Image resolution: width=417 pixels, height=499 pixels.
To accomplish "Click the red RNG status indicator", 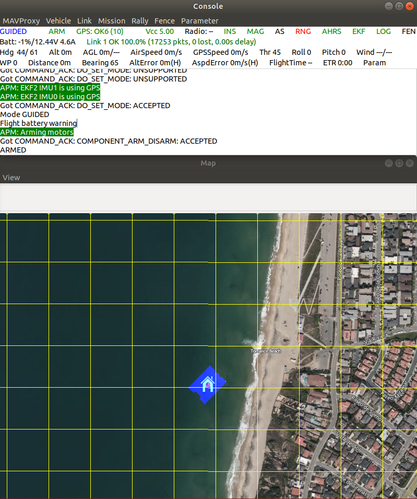I will point(303,31).
